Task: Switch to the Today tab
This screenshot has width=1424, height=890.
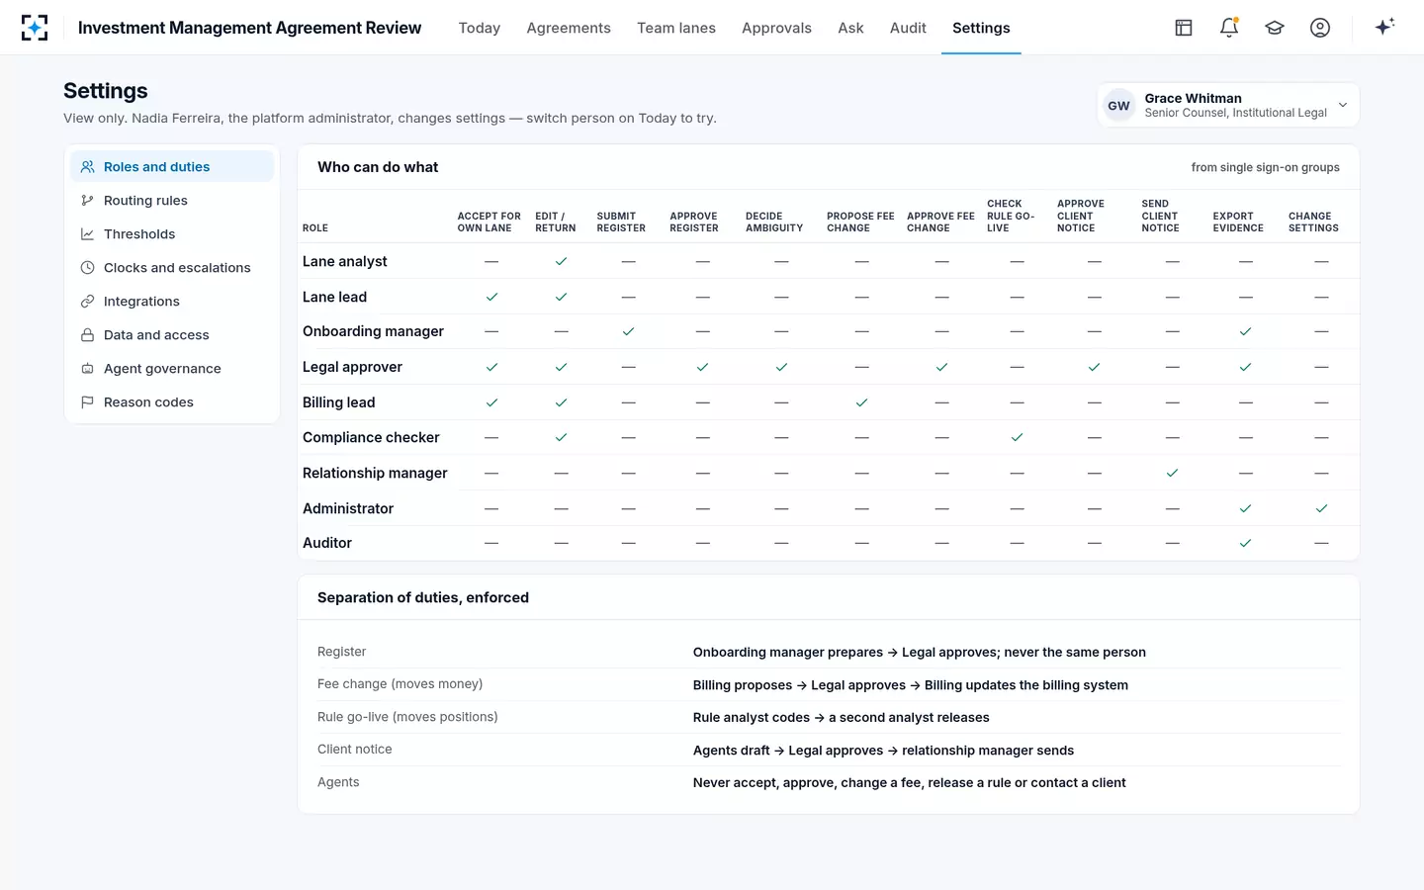Action: click(480, 28)
